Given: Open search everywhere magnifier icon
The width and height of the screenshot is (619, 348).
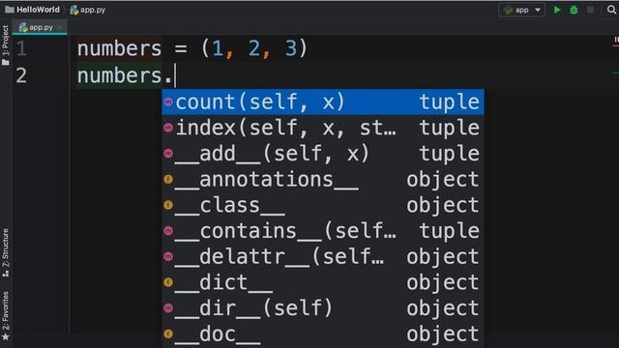Looking at the screenshot, I should (x=611, y=10).
